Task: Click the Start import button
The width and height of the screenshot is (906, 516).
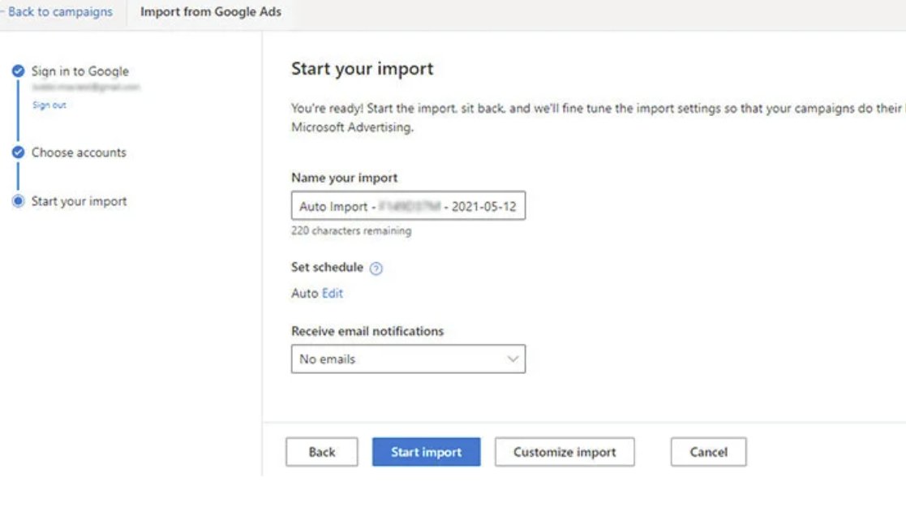Action: tap(427, 452)
